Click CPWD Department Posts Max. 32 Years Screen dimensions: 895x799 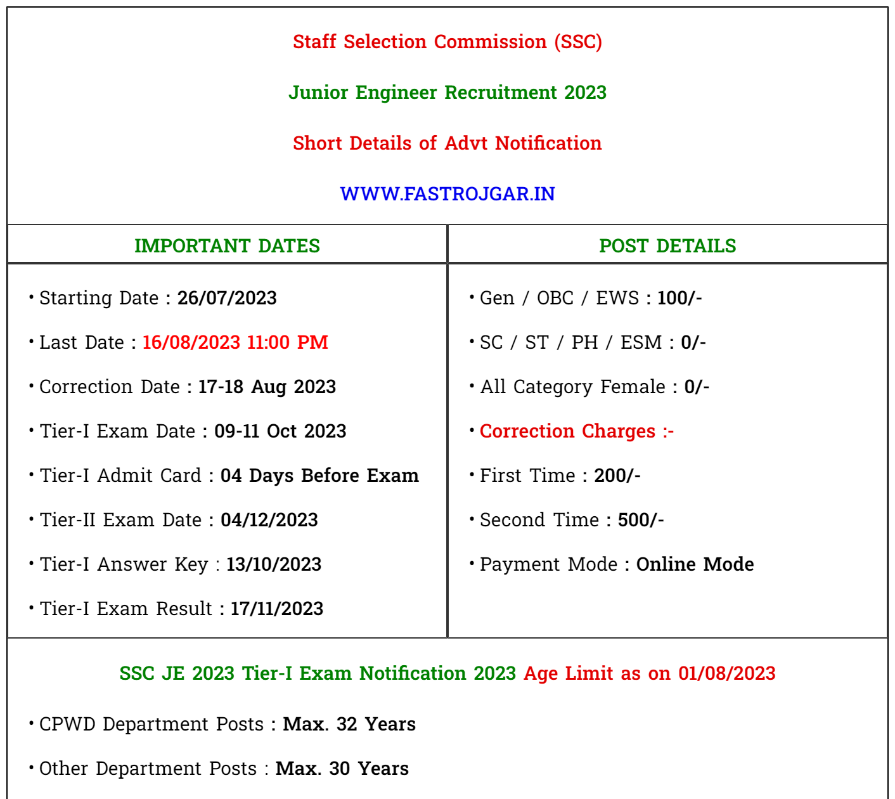(x=228, y=724)
